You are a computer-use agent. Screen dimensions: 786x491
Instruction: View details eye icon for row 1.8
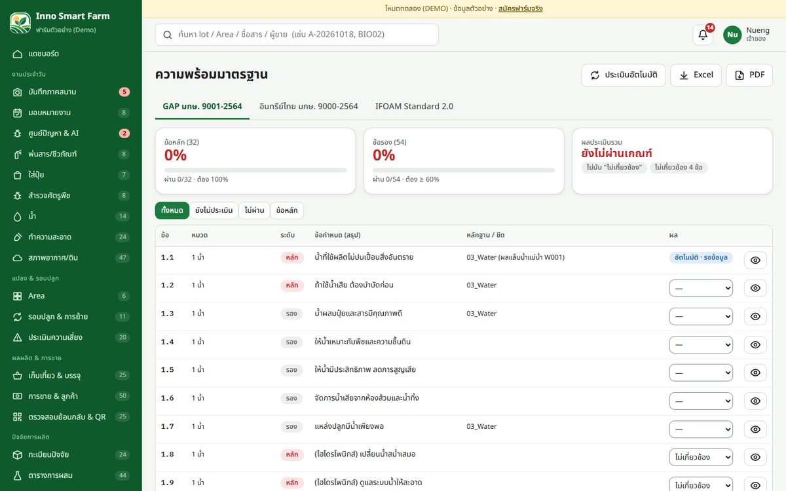click(755, 458)
